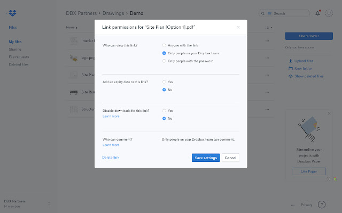Open the notifications bell

point(318,13)
